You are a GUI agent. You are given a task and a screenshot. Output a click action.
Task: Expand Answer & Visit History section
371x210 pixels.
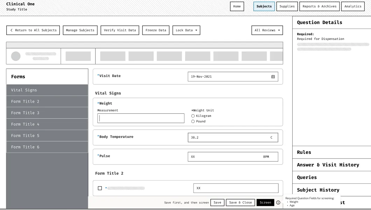tap(331, 165)
